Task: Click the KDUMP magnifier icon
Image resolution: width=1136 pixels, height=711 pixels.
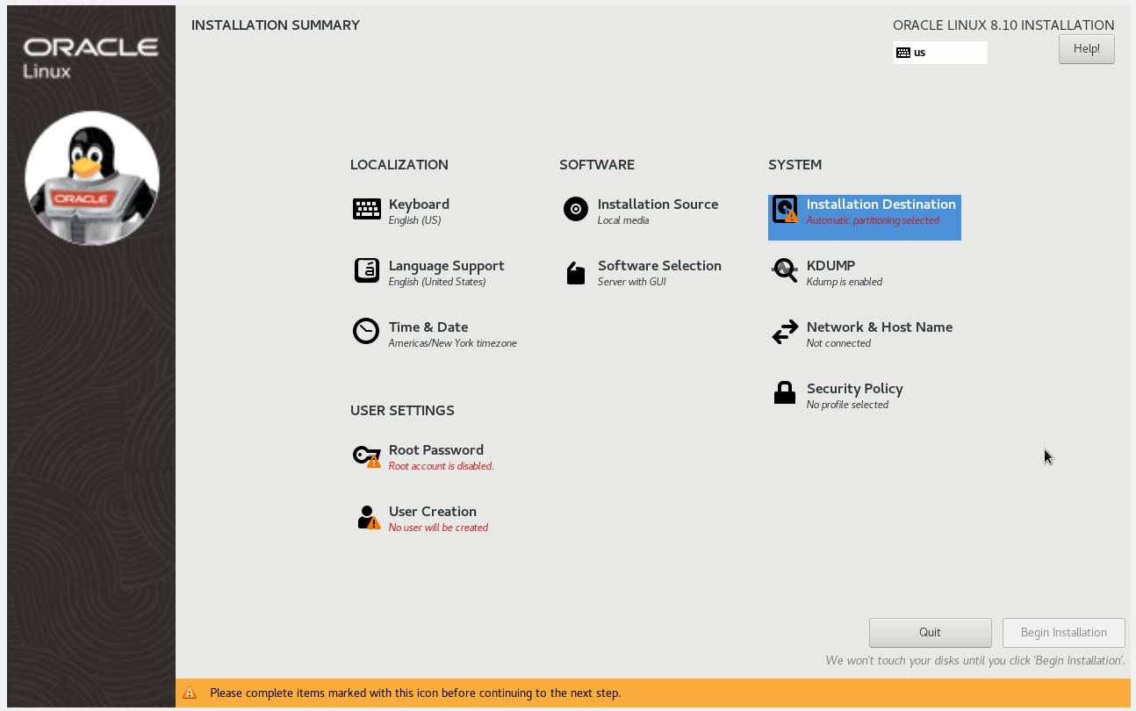Action: [785, 271]
